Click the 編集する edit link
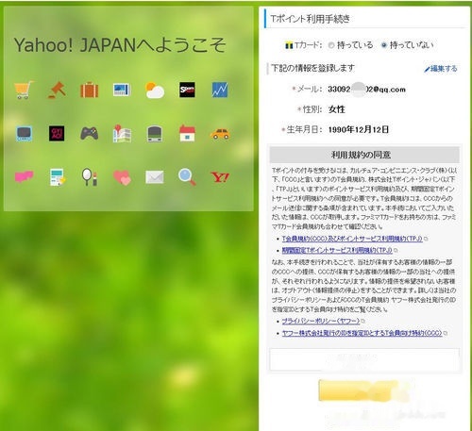472x431 pixels. (x=441, y=69)
